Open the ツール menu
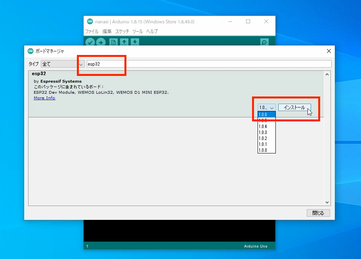Image resolution: width=361 pixels, height=259 pixels. coord(138,31)
